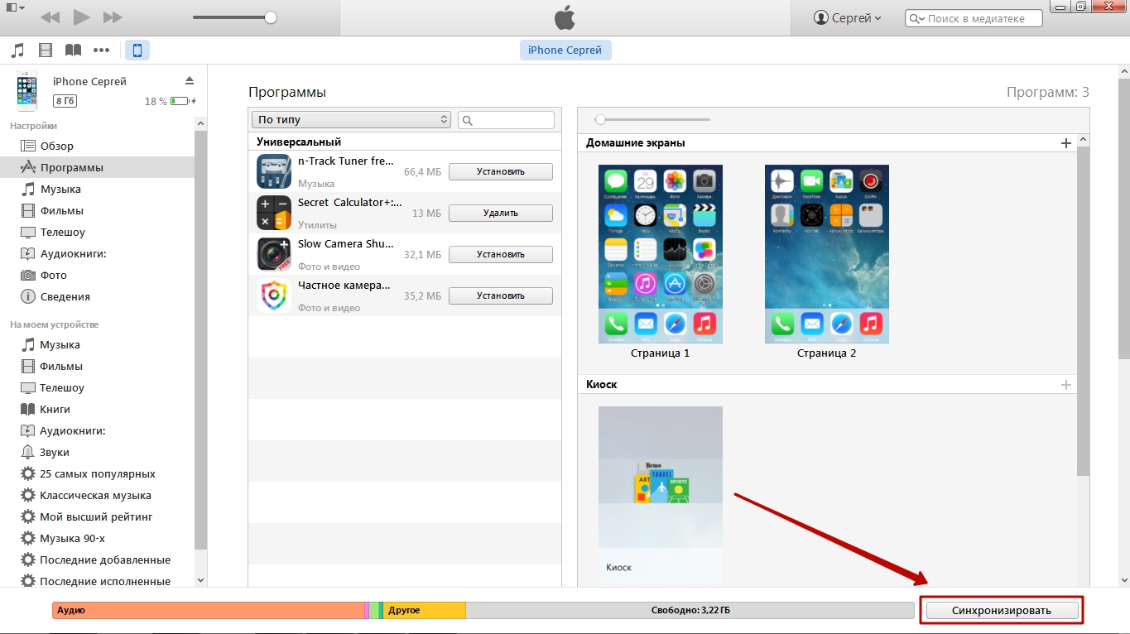Click the iPhone Сергей tab button

(565, 50)
